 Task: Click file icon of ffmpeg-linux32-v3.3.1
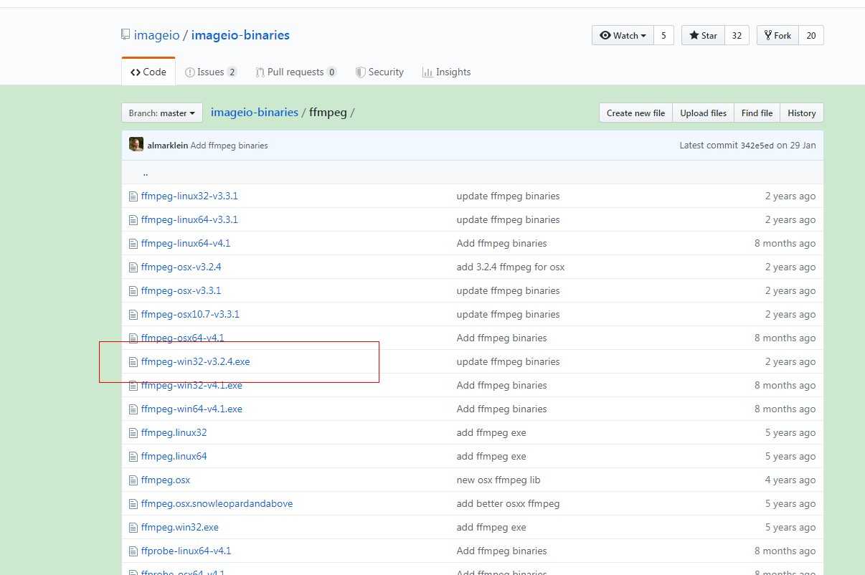tap(133, 196)
